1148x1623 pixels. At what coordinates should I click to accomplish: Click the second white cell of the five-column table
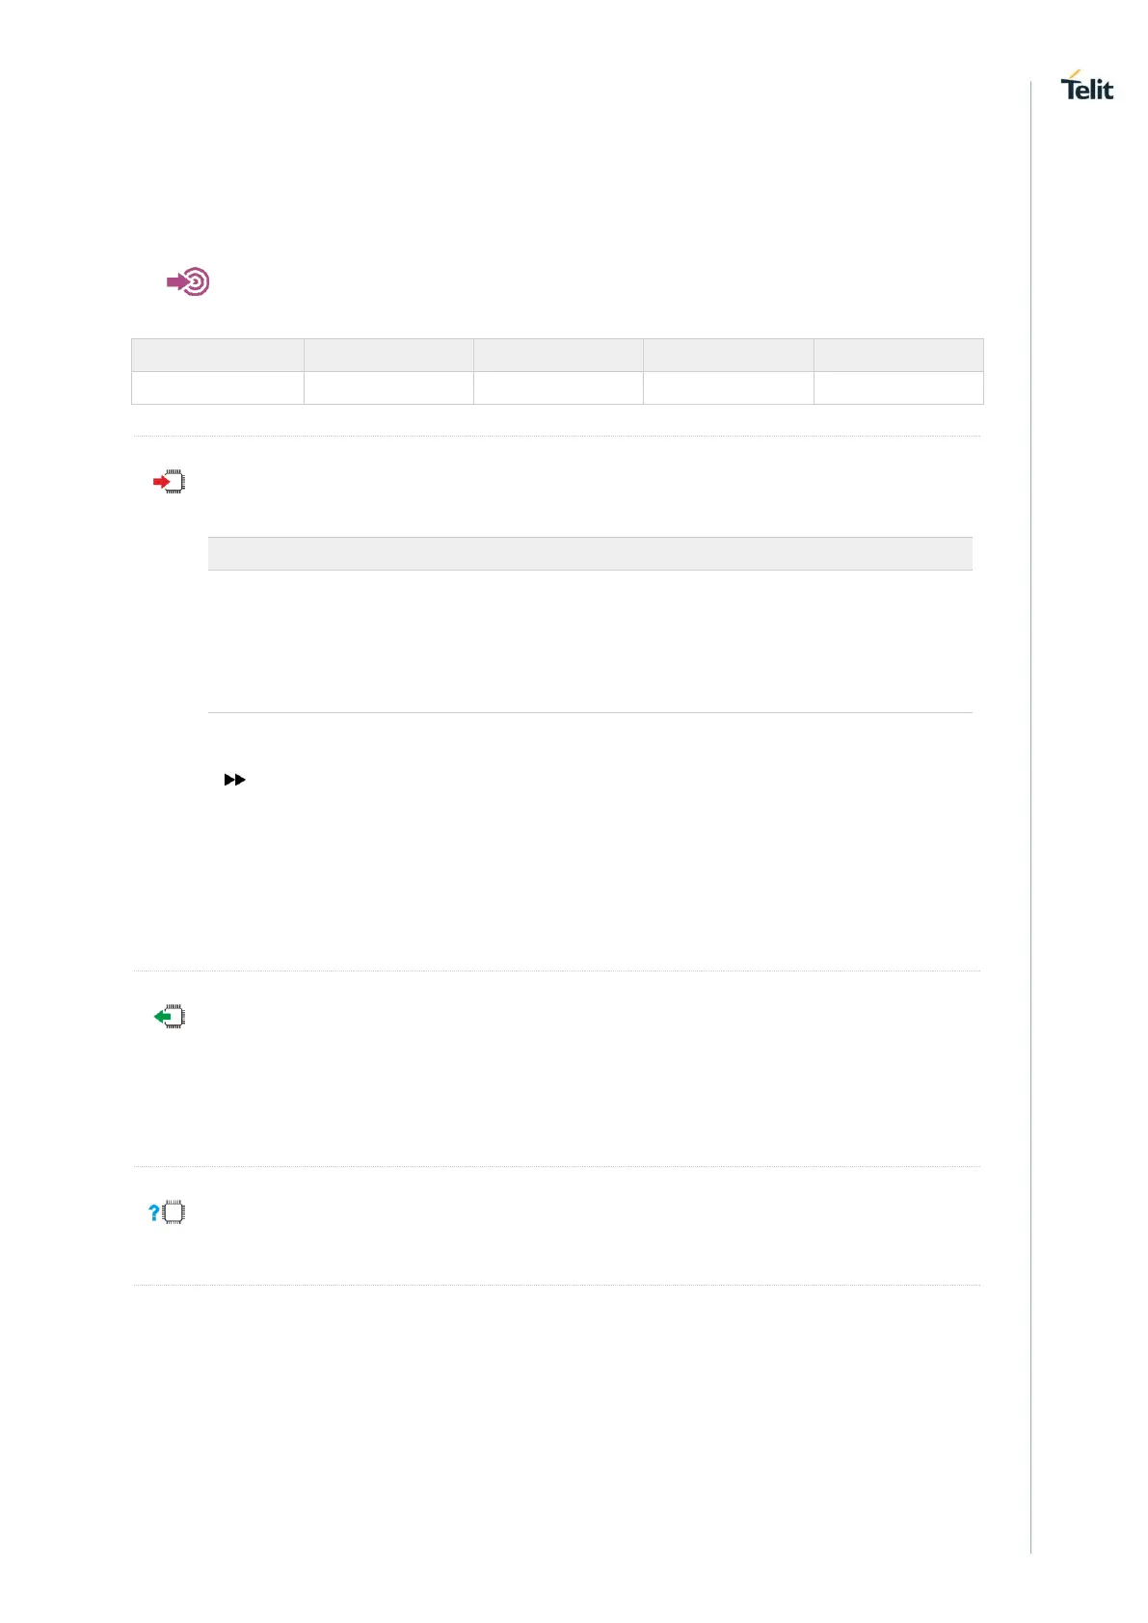pyautogui.click(x=388, y=387)
